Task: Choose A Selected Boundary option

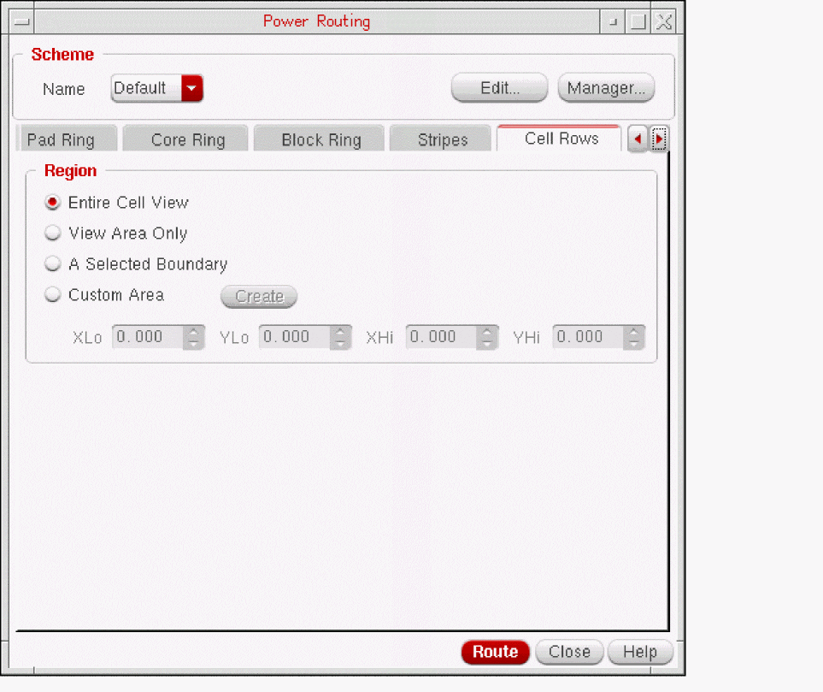Action: click(52, 263)
